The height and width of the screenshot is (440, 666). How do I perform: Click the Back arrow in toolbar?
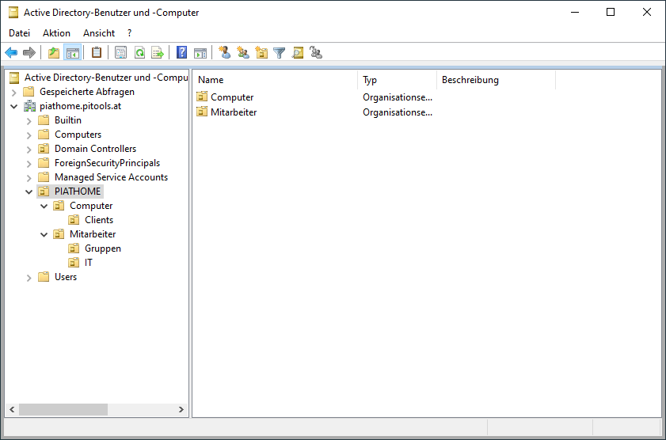[x=11, y=53]
